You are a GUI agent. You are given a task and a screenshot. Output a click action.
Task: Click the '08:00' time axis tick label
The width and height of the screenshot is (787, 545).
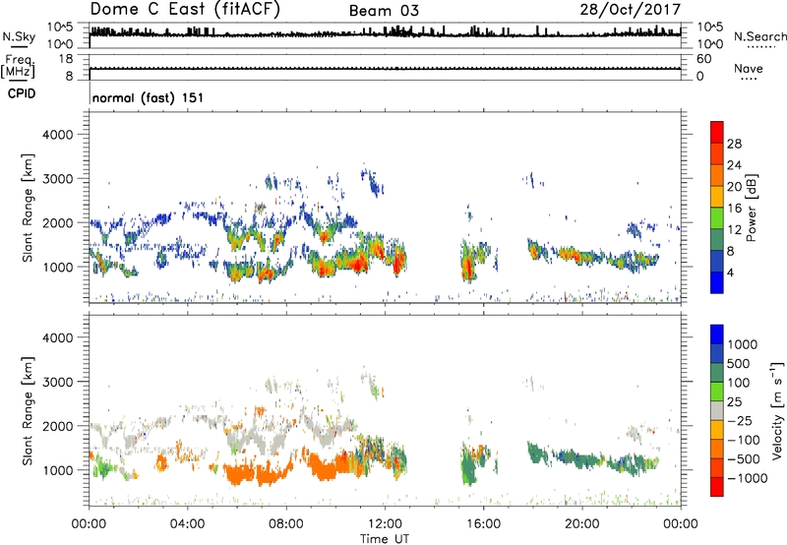pos(285,524)
